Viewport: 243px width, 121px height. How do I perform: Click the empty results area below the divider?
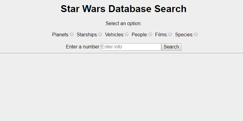pos(122,87)
